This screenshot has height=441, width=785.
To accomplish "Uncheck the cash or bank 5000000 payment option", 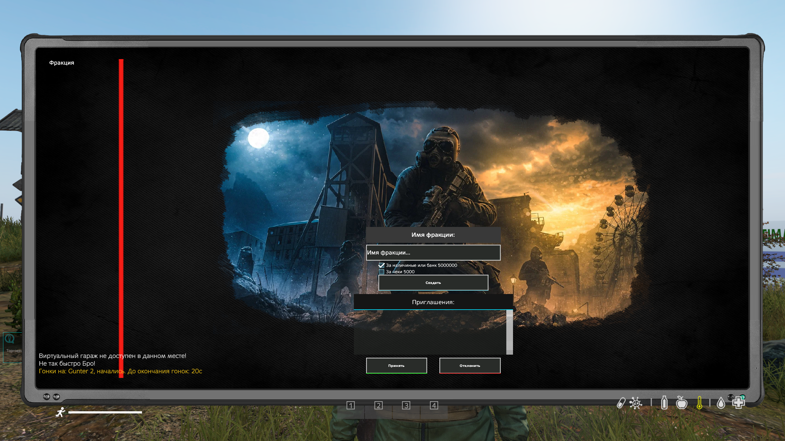I will click(381, 265).
